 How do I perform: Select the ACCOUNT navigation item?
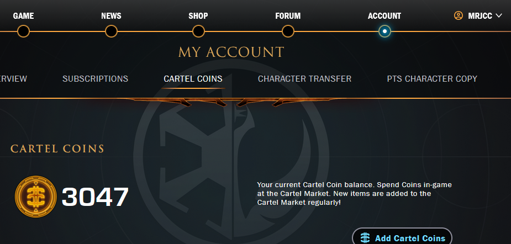[x=384, y=16]
